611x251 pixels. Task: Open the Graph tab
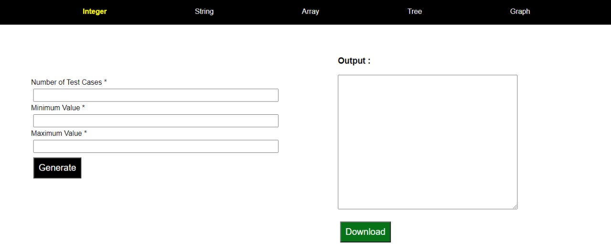[x=520, y=11]
